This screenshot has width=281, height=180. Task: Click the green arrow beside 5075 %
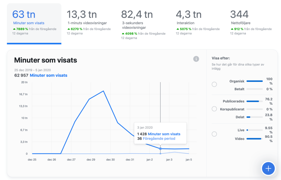click(x=178, y=29)
